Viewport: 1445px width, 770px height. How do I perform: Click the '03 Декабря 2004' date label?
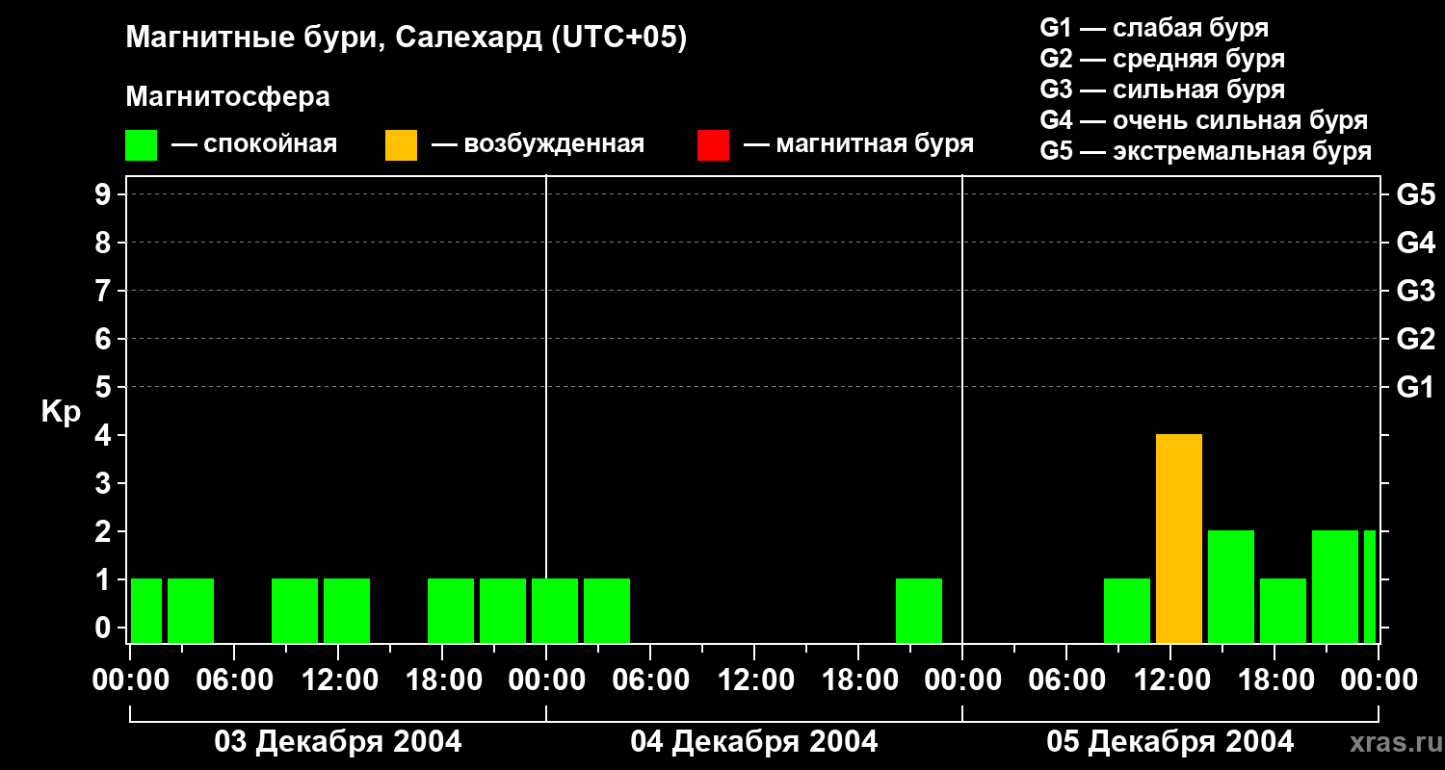[337, 742]
